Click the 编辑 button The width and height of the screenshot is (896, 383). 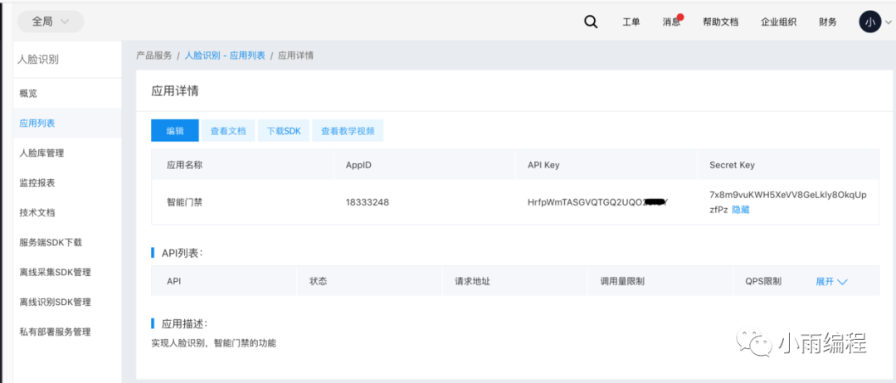point(175,130)
